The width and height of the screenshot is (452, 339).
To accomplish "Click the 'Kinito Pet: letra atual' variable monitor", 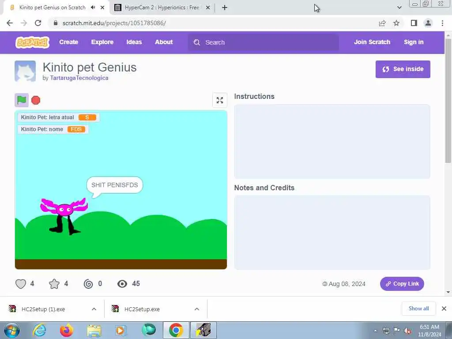I will [x=59, y=117].
